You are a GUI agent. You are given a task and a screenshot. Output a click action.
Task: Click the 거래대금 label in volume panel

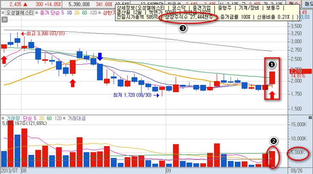(x=76, y=118)
